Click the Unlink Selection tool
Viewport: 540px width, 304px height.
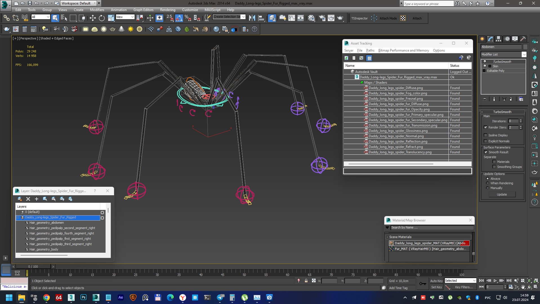15,18
